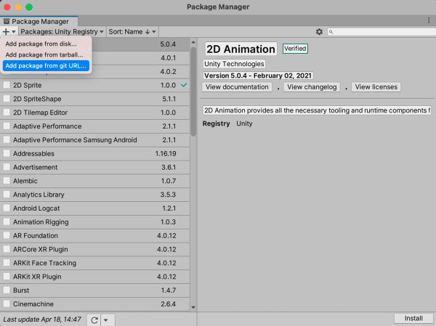Select the AR Foundation package name
436x326 pixels.
click(x=36, y=236)
